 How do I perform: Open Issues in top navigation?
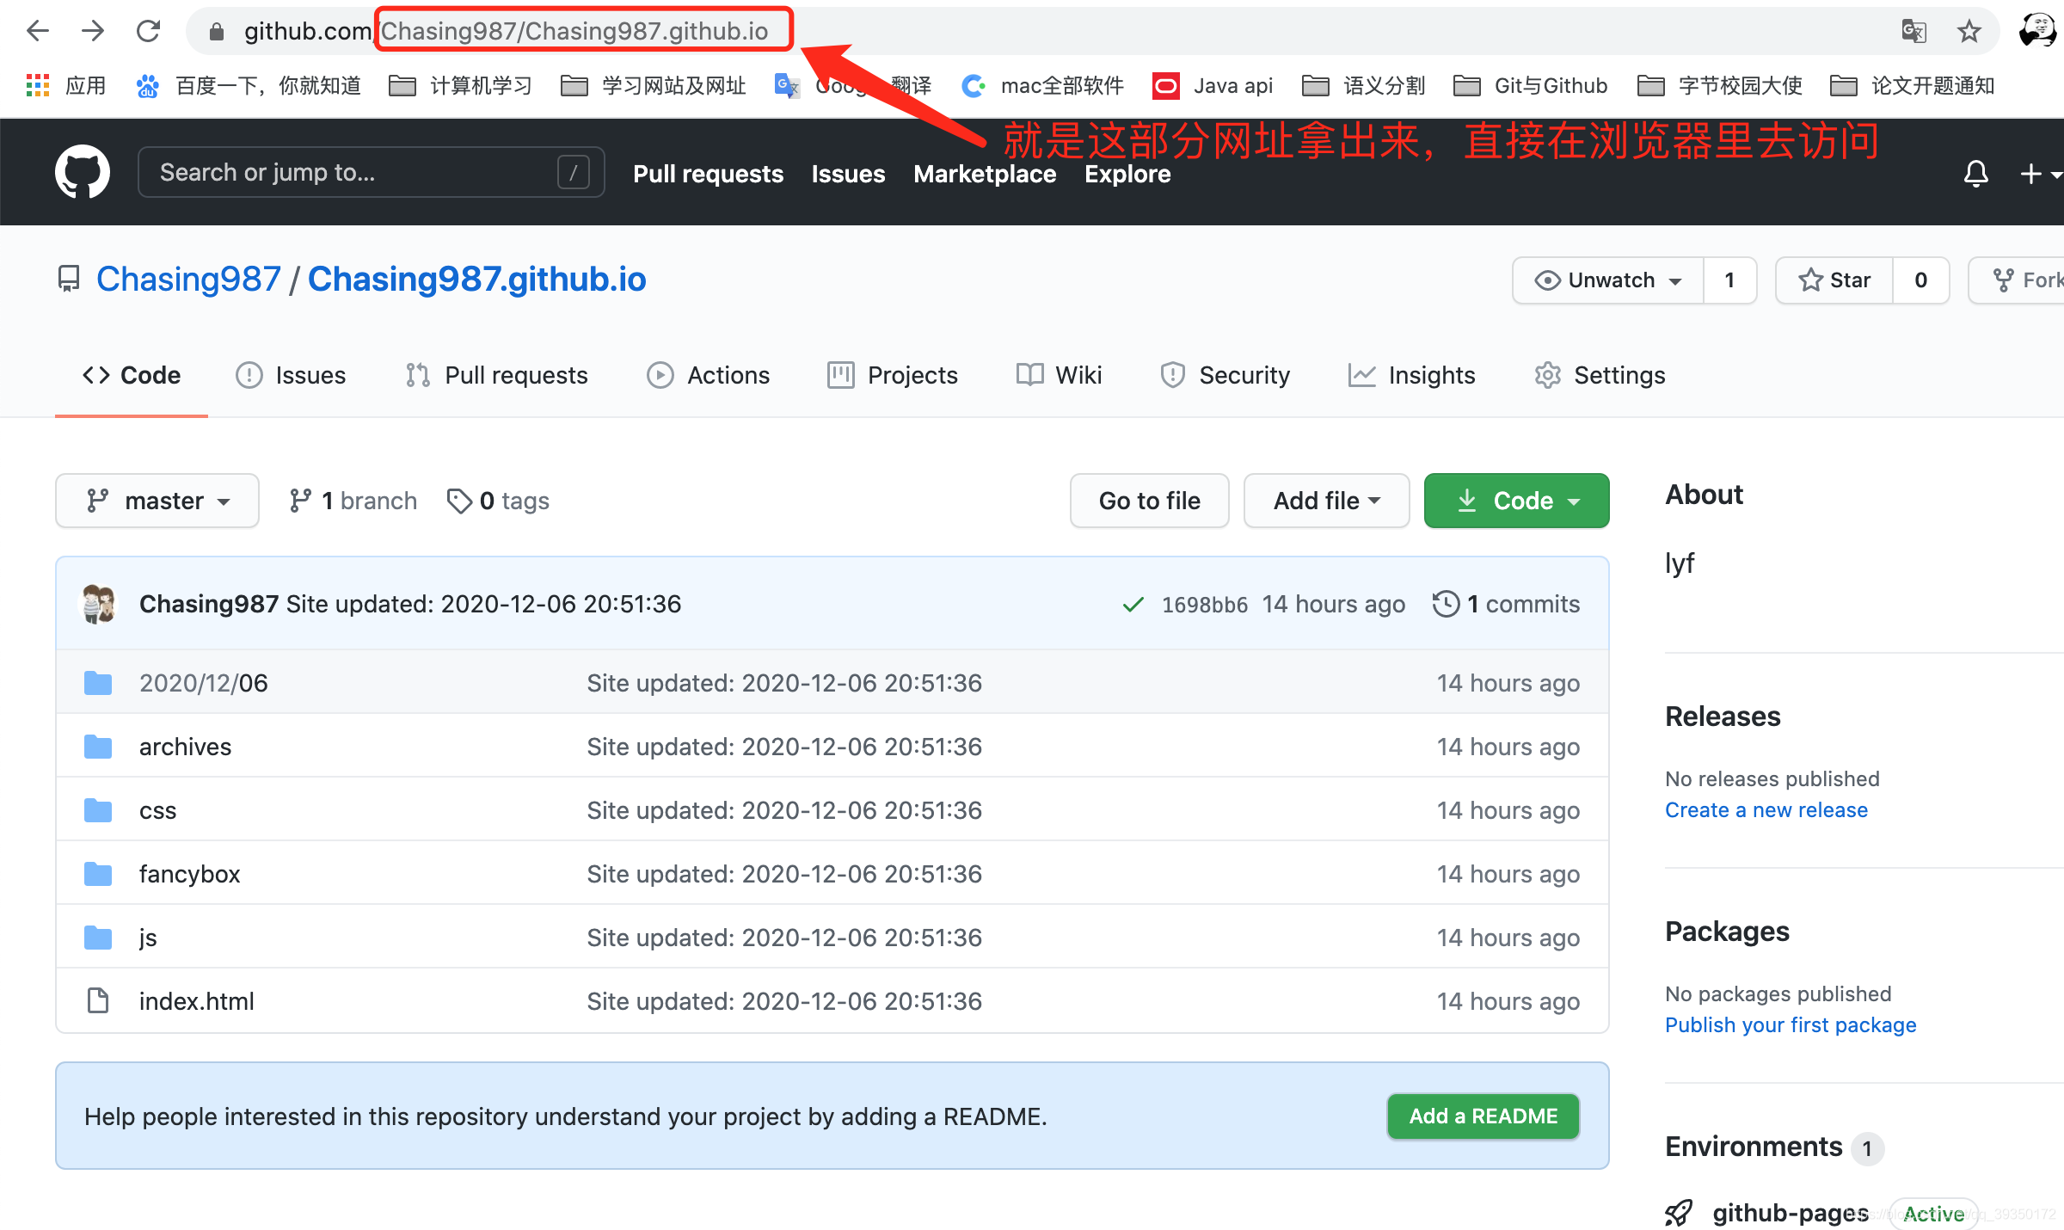[x=848, y=174]
